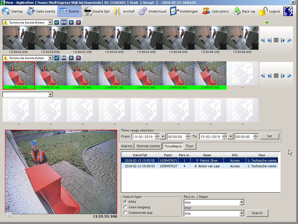
Task: Step back one frame in Buiten row
Action: click(x=270, y=76)
